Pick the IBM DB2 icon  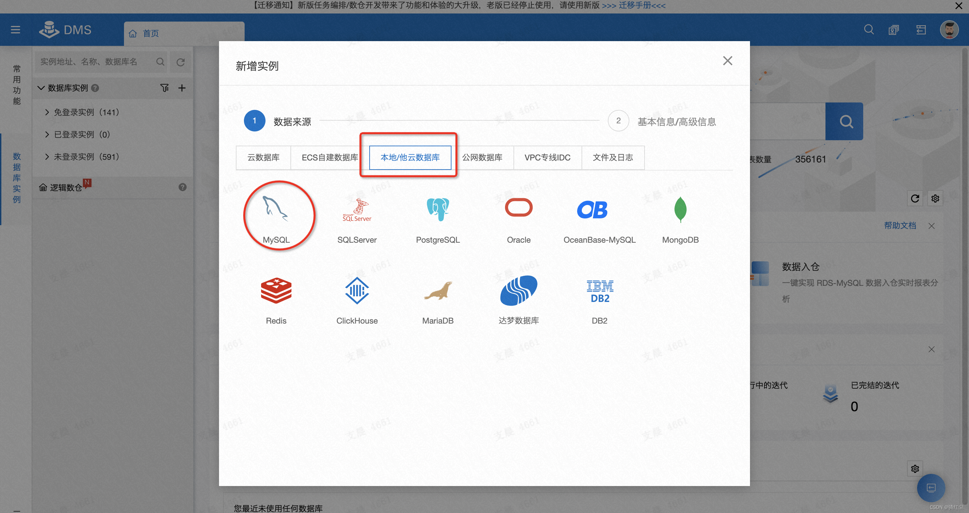599,291
